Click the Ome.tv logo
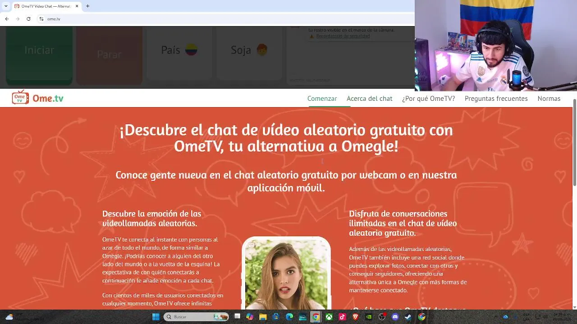The image size is (577, 324). (37, 98)
